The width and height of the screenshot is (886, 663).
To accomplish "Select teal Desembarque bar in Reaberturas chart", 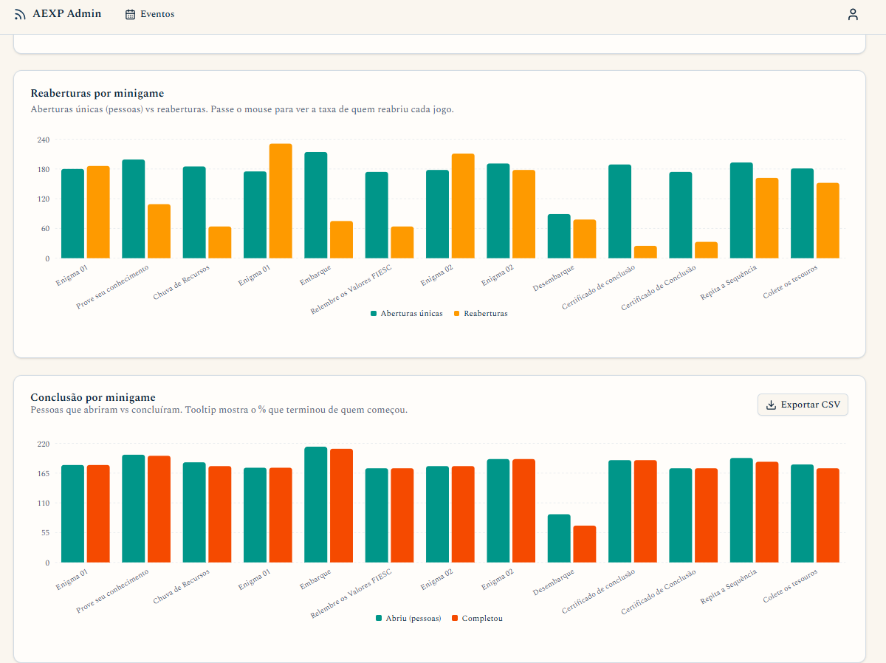I will pyautogui.click(x=559, y=236).
